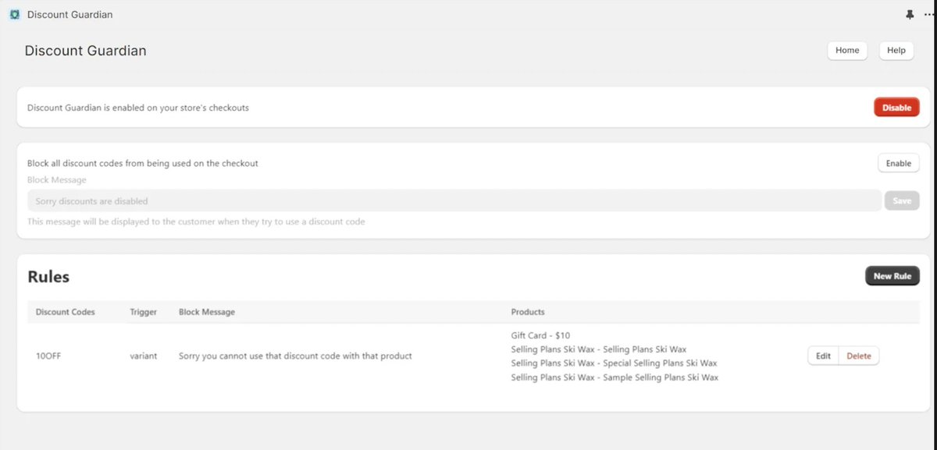The width and height of the screenshot is (937, 450).
Task: Click the 'variant' trigger cell
Action: pyautogui.click(x=144, y=356)
